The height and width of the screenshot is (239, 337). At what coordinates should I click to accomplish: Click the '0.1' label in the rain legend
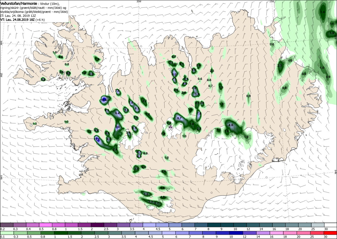click(3, 237)
